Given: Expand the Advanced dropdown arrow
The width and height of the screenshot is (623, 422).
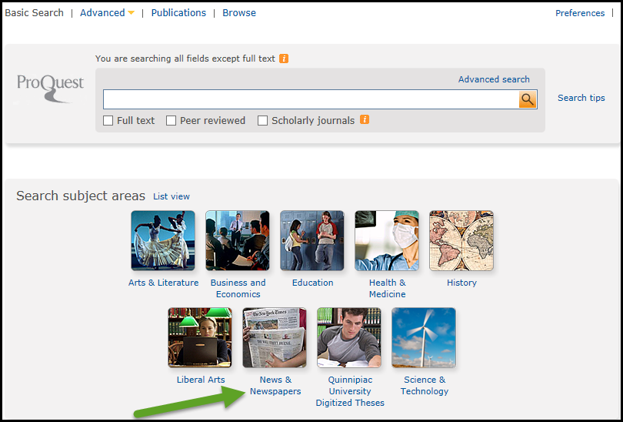Looking at the screenshot, I should tap(131, 13).
